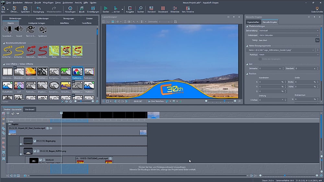
Task: Open the Punkttyp dropdown
Action: click(x=289, y=55)
